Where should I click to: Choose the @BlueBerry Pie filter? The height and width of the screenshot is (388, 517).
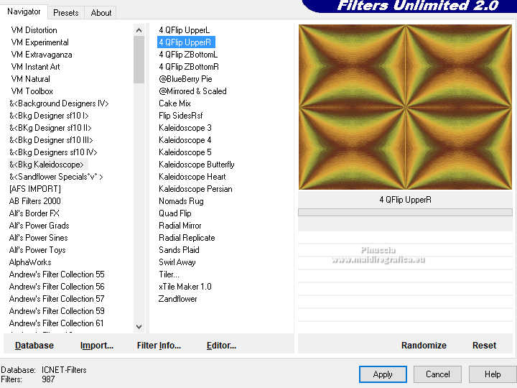tap(185, 79)
